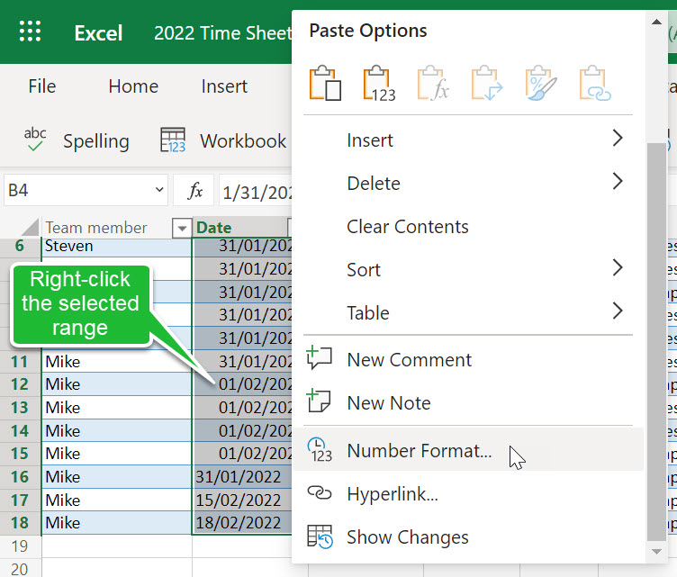The width and height of the screenshot is (677, 577).
Task: Click the Workbook Statistics button label
Action: coord(243,141)
